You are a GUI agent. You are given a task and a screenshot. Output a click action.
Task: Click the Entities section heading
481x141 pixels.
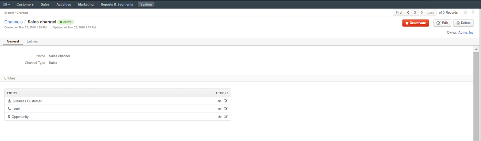[10, 78]
